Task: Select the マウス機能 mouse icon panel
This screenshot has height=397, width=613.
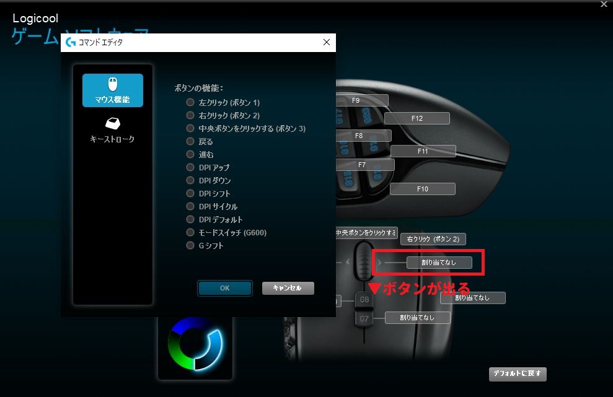Action: 112,90
